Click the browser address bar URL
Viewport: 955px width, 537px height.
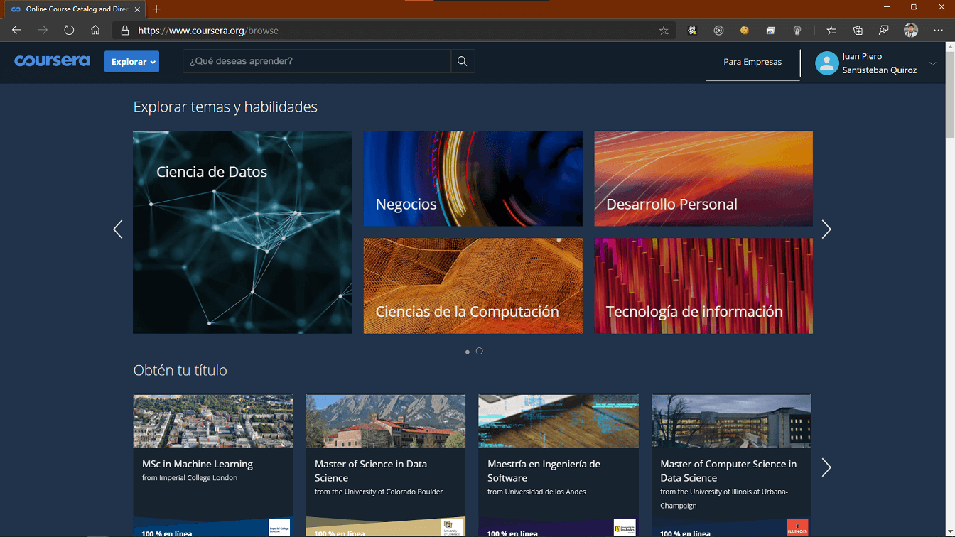(x=208, y=31)
